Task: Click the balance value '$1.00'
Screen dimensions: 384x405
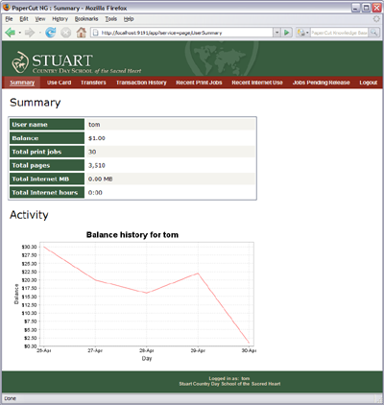Action: 97,138
